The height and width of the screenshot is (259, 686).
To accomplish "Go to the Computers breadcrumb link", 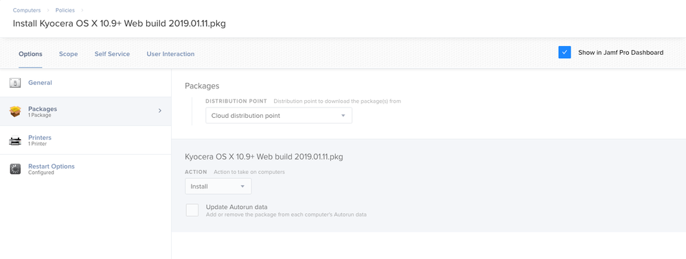I will click(27, 10).
